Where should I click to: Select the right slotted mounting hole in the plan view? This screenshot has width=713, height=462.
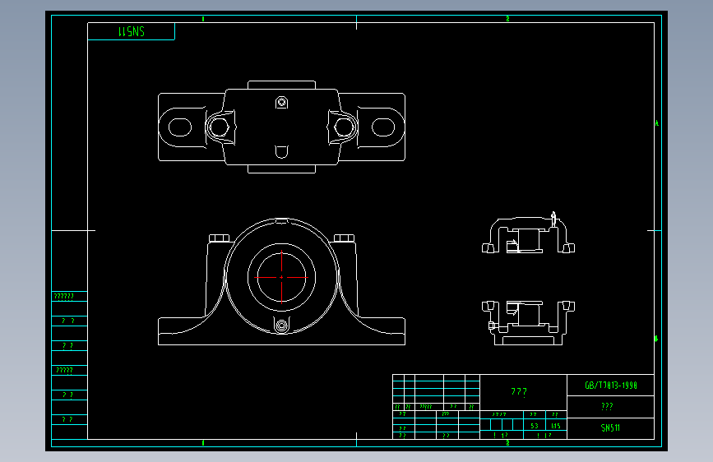tap(383, 127)
